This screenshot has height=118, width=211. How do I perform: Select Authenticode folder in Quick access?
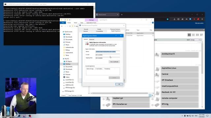click(70, 47)
